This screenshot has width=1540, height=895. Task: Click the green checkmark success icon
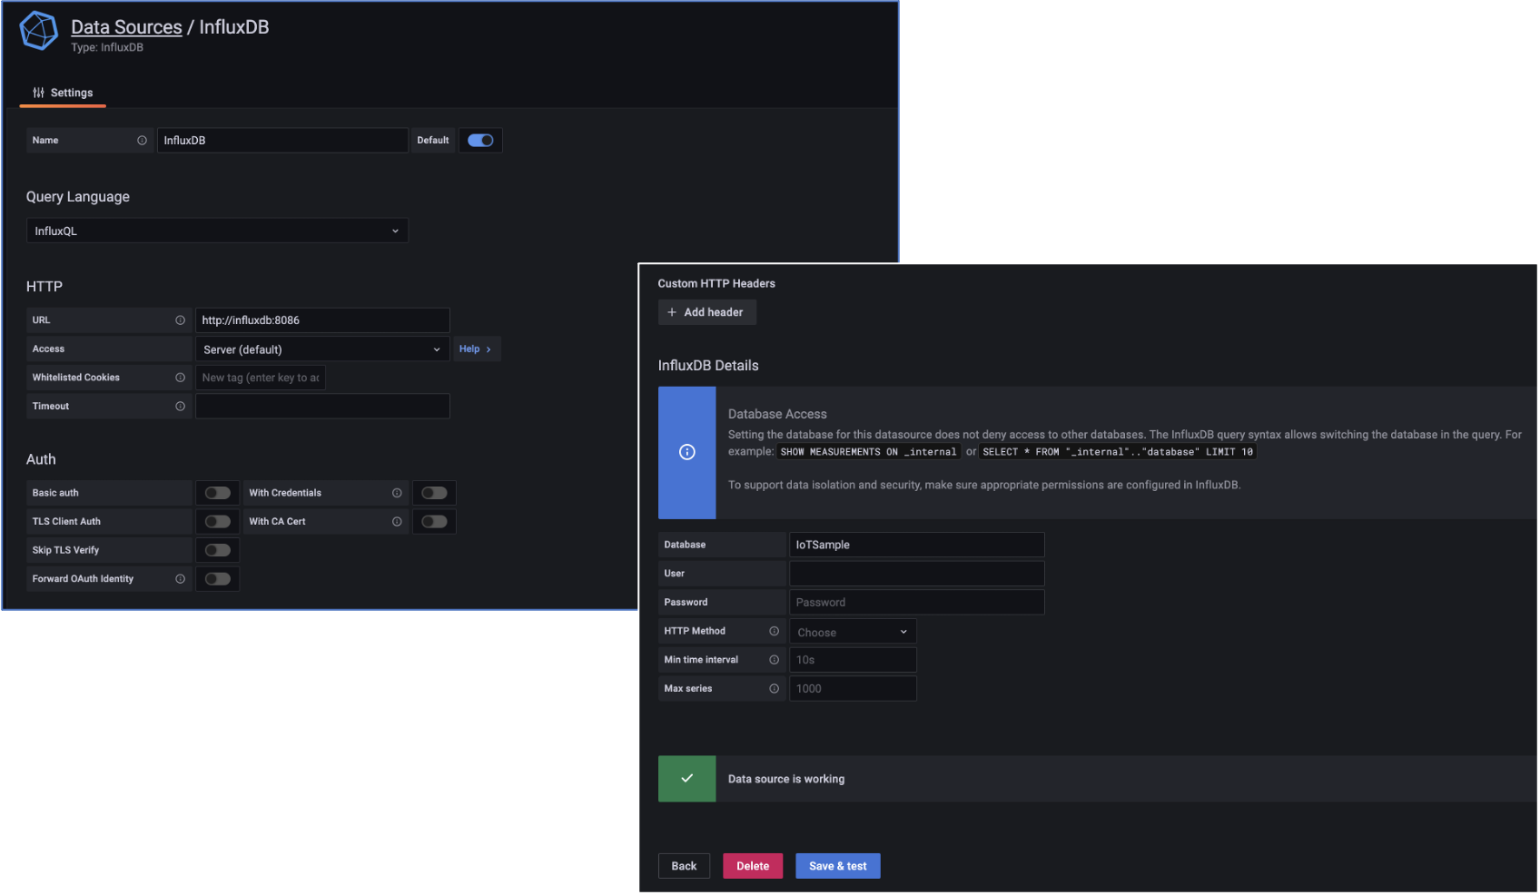687,778
